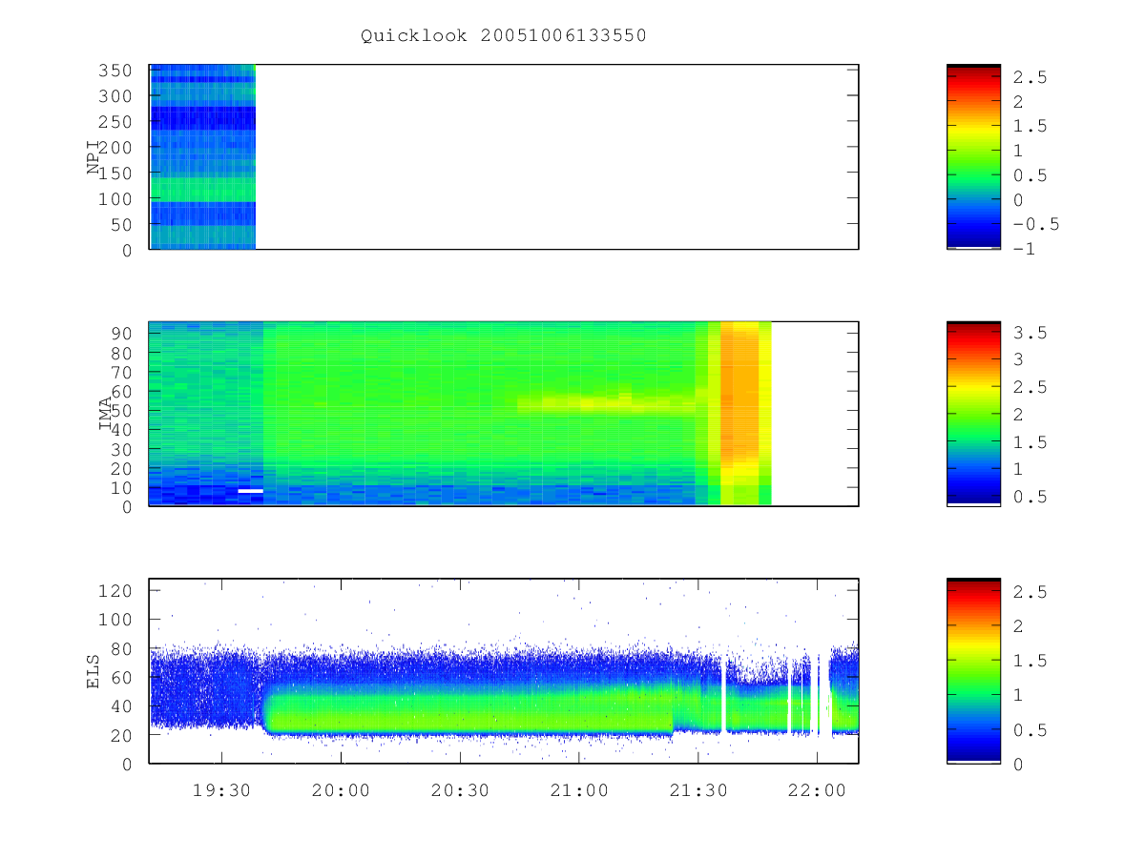Click the blue-green NPI spectrogram data
Image resolution: width=1145 pixels, height=858 pixels.
click(x=202, y=157)
